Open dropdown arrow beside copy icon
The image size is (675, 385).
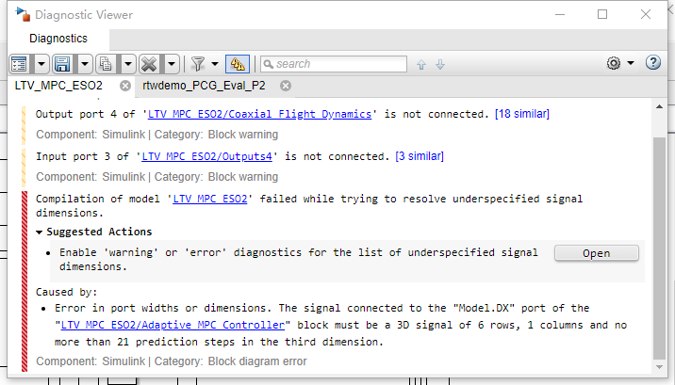[x=128, y=64]
